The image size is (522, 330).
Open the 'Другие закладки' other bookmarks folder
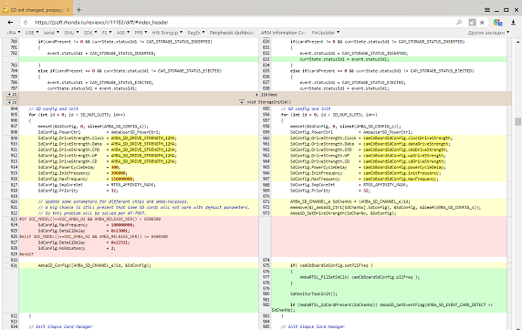(x=489, y=33)
